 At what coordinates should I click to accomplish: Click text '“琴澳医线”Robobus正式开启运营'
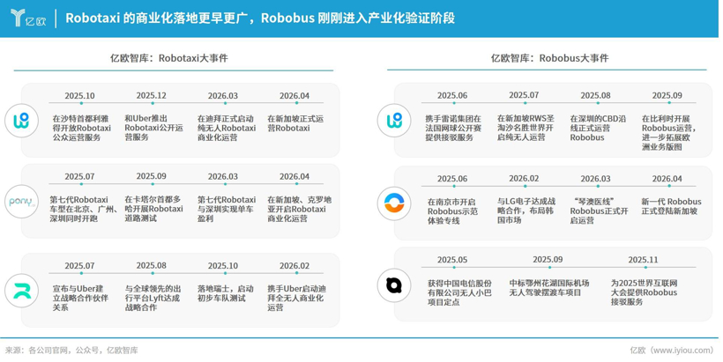(x=599, y=211)
